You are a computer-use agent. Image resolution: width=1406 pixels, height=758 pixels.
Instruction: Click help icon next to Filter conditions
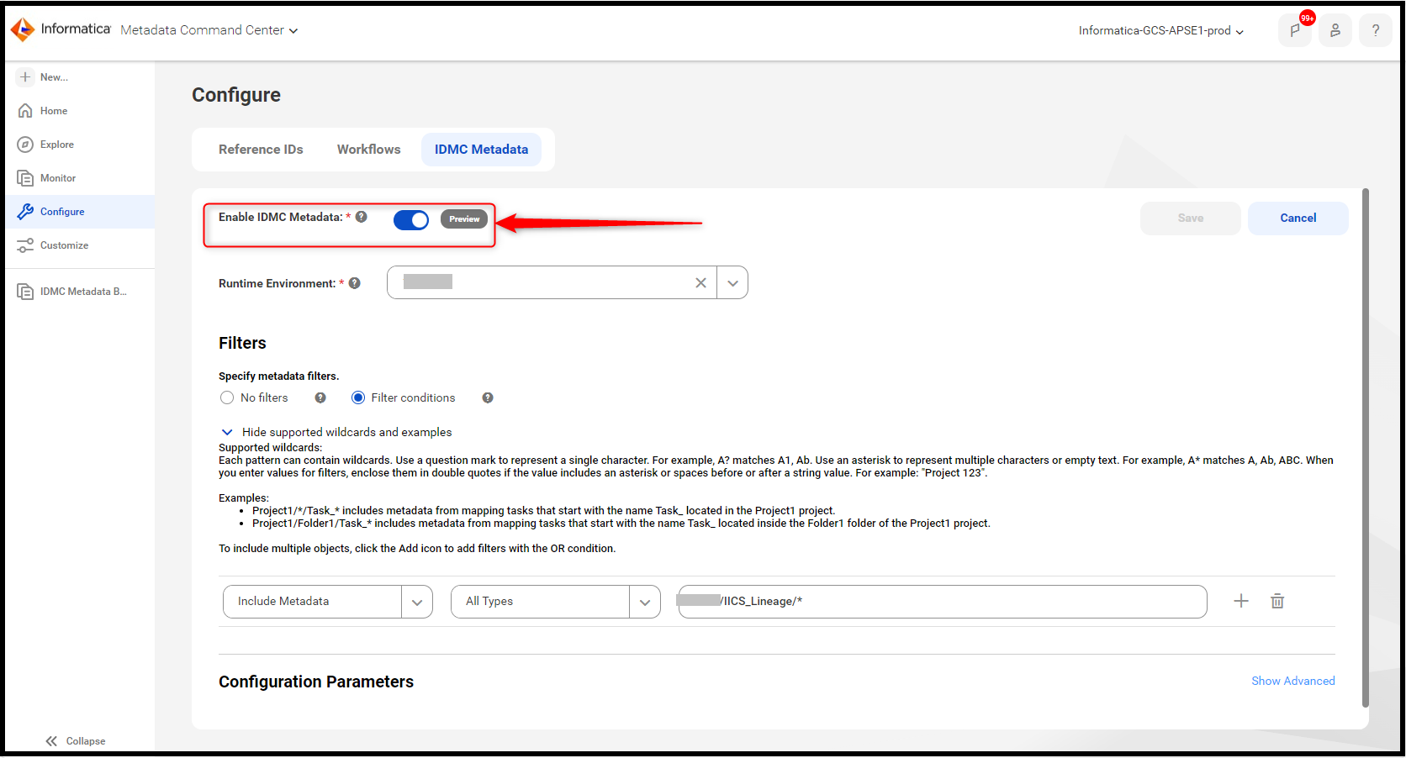488,397
